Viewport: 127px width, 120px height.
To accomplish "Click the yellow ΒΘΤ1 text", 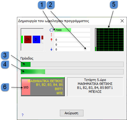I will 59,89.
